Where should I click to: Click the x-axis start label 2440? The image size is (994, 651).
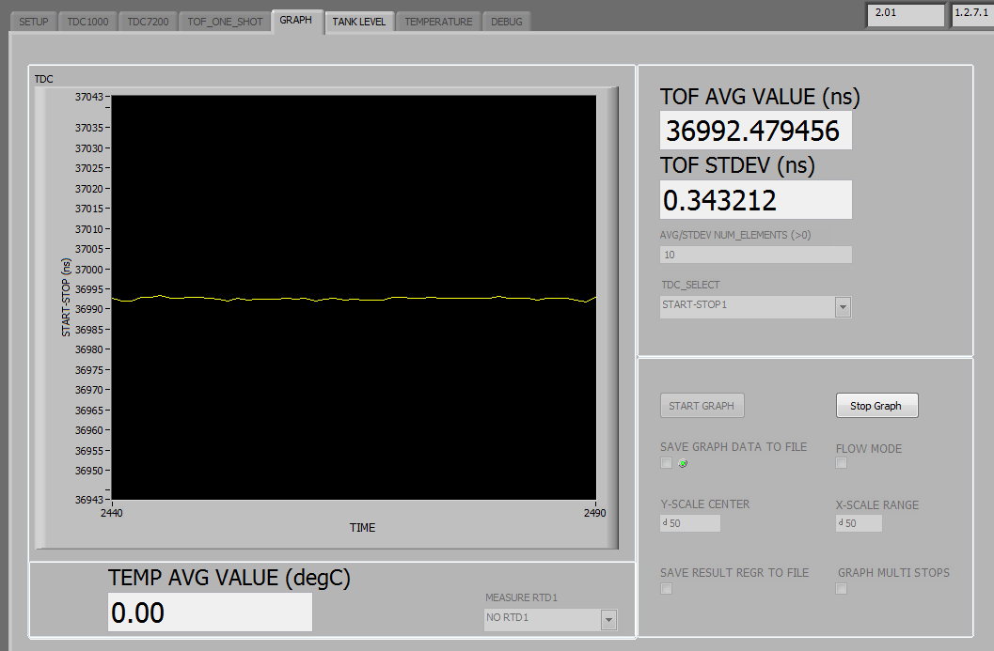coord(112,513)
